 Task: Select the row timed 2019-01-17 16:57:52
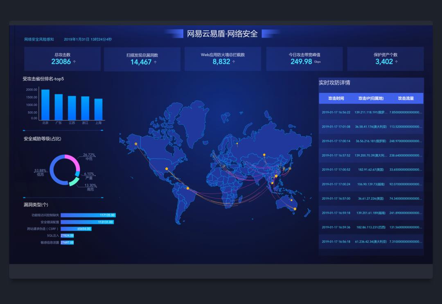(x=371, y=155)
